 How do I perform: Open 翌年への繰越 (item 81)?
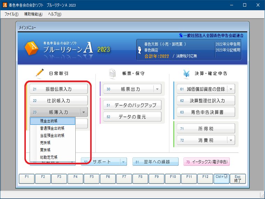click(x=156, y=162)
